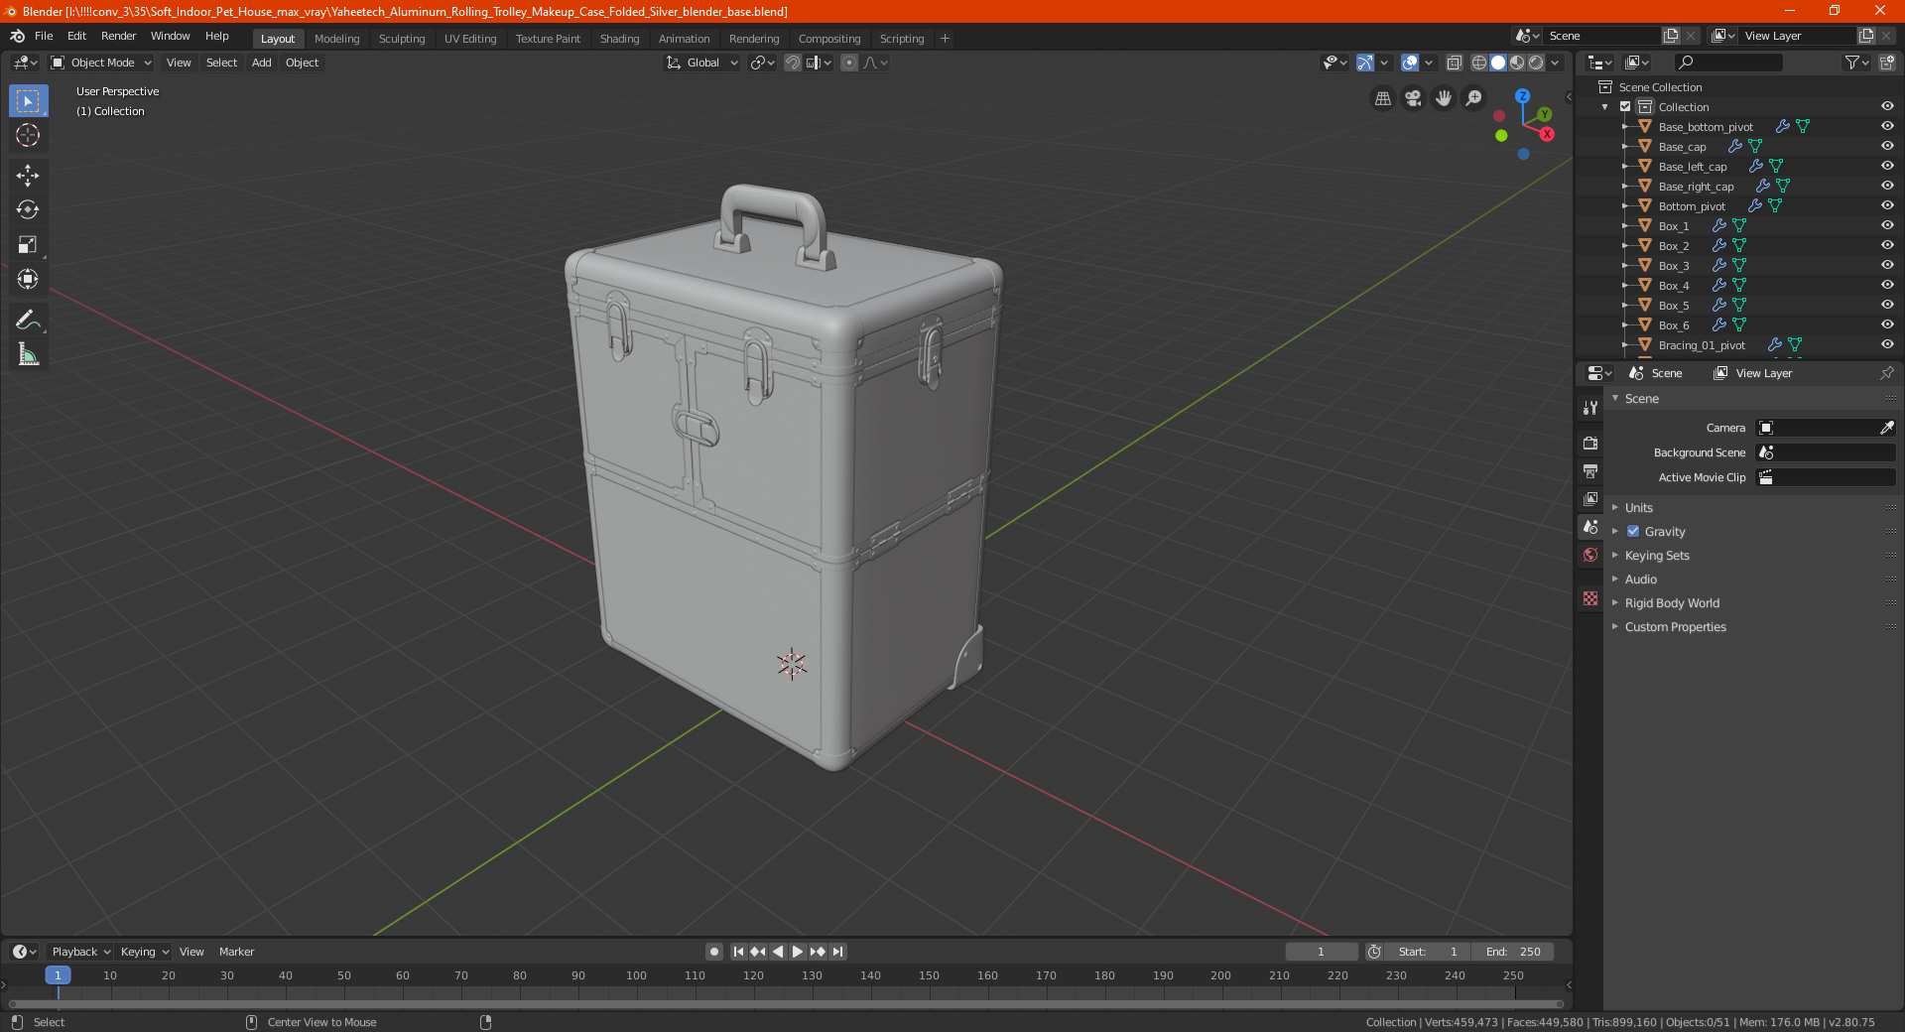Activate the Cursor tool

tap(28, 135)
